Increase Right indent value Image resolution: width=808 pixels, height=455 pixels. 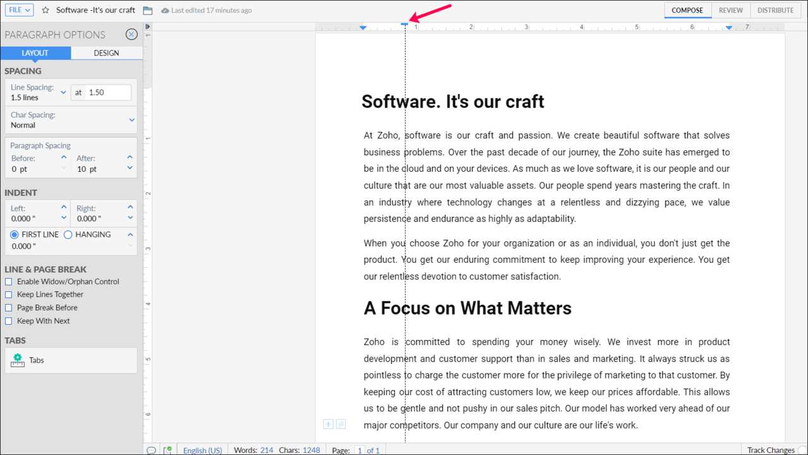click(130, 207)
